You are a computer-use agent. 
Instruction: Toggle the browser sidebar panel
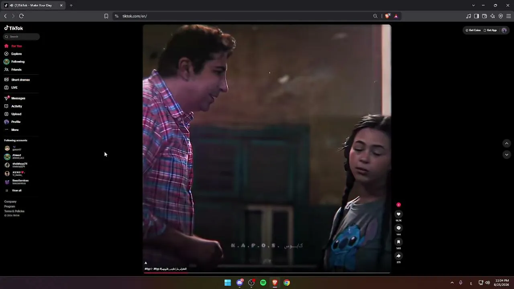tap(476, 16)
